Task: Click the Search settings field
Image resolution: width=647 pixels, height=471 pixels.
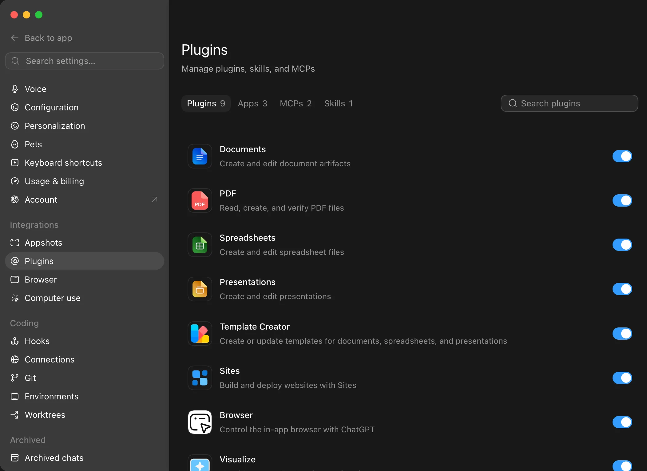Action: point(85,61)
